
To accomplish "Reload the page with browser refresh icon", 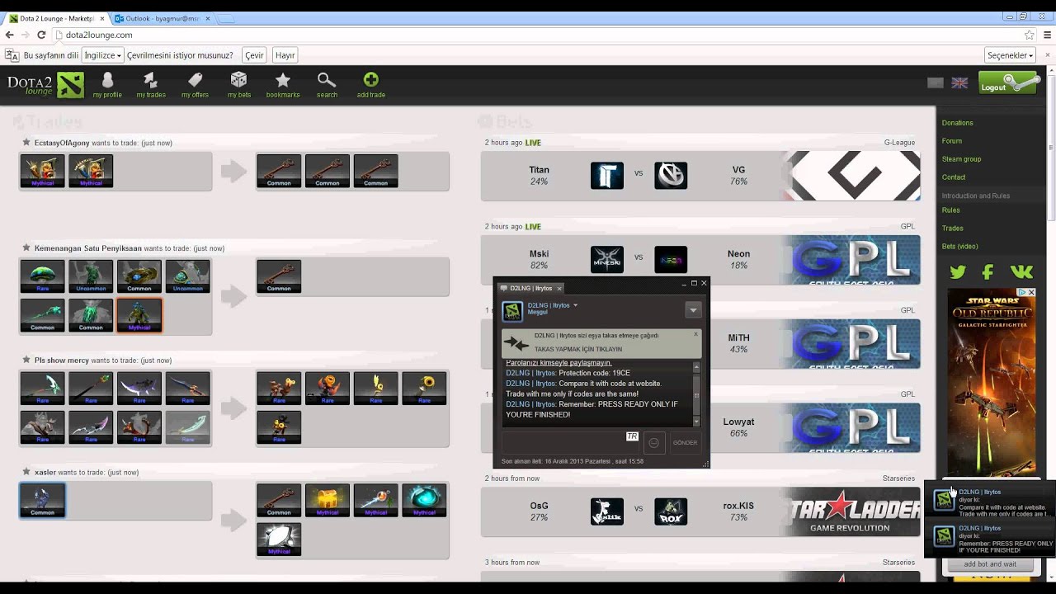I will point(41,35).
